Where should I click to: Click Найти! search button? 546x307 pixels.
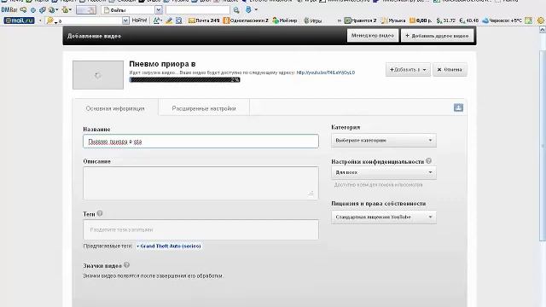(x=139, y=20)
